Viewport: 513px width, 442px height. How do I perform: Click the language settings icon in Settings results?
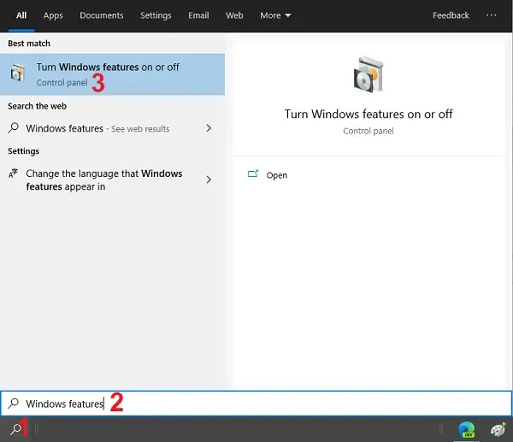(13, 174)
